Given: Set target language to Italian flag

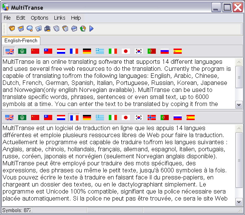Looking at the screenshot, I should click(113, 118).
